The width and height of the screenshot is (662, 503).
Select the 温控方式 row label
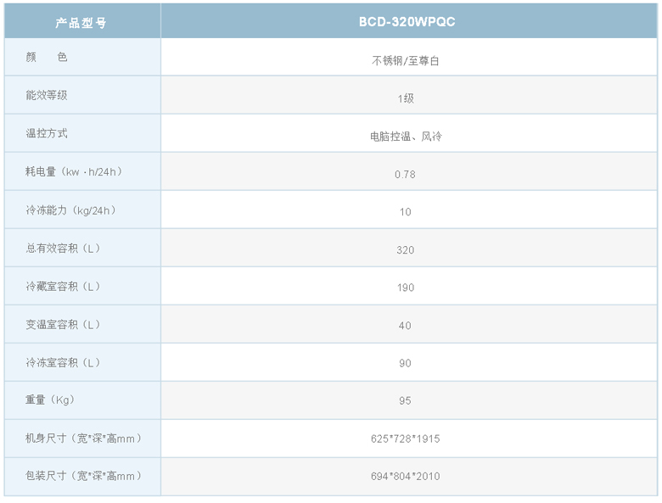point(47,133)
